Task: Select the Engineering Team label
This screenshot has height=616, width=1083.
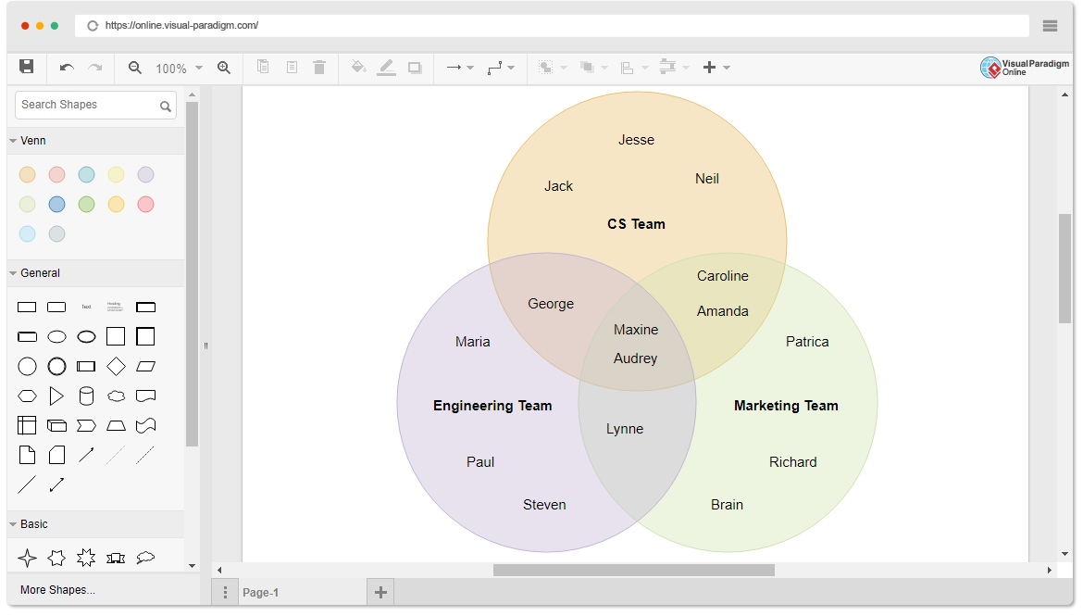Action: (x=492, y=406)
